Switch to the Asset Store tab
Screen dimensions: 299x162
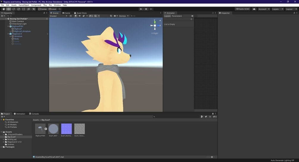(x=80, y=13)
